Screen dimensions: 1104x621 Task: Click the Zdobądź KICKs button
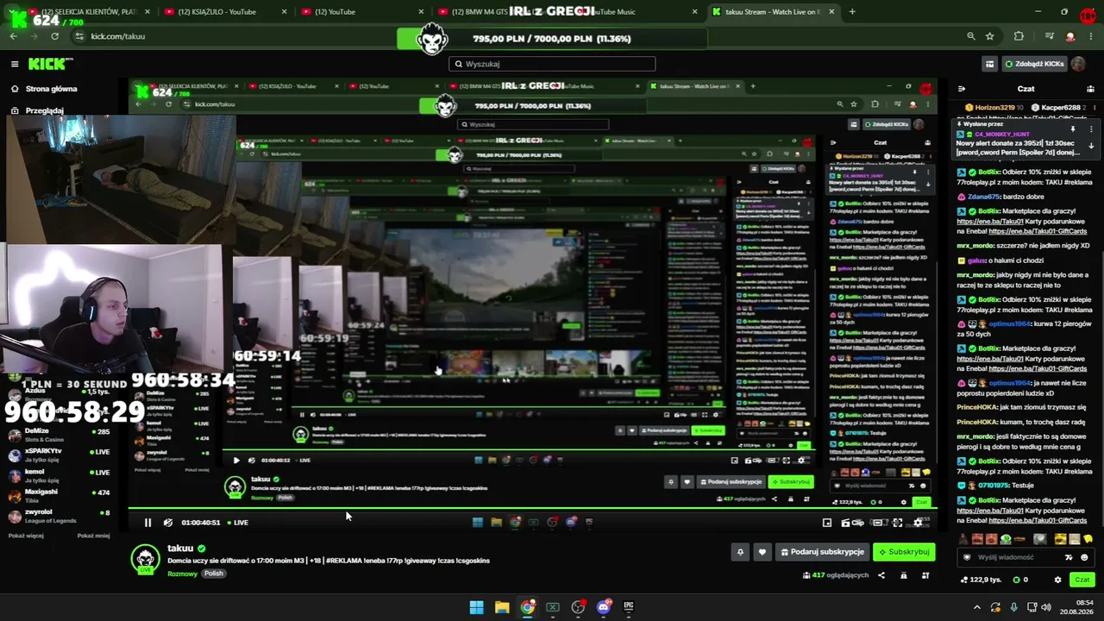1034,64
